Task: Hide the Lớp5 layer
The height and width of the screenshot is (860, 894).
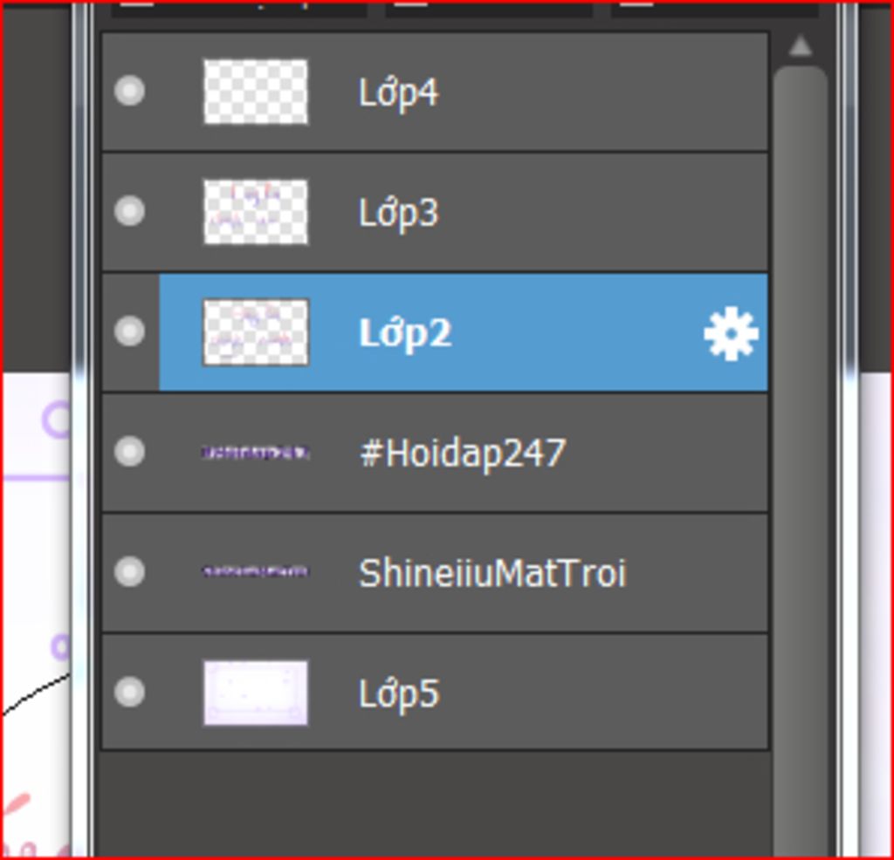Action: [129, 692]
